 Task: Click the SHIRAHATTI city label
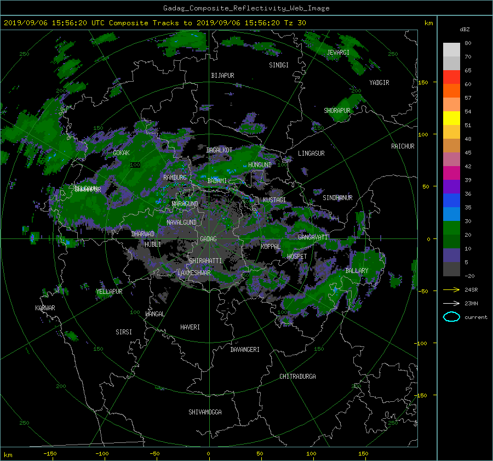(x=205, y=261)
